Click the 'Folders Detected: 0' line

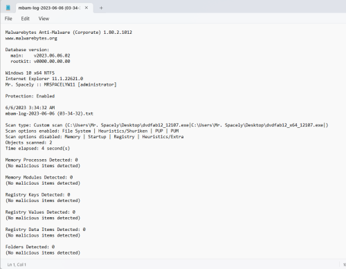[x=30, y=247]
